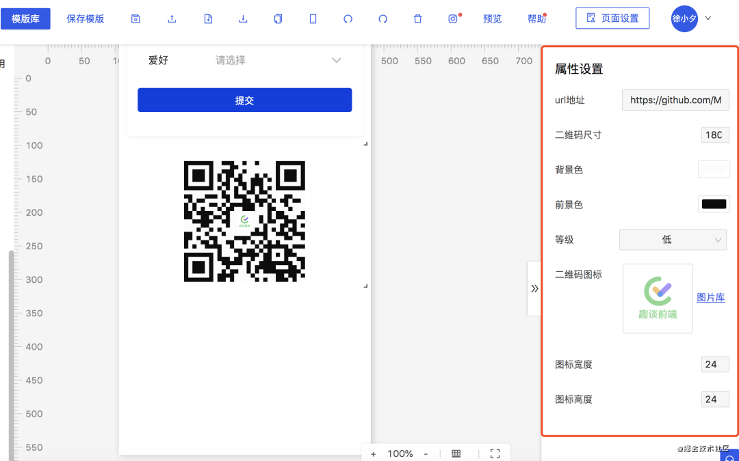Click the mobile phone preview icon
Viewport: 739px width, 461px height.
point(313,19)
